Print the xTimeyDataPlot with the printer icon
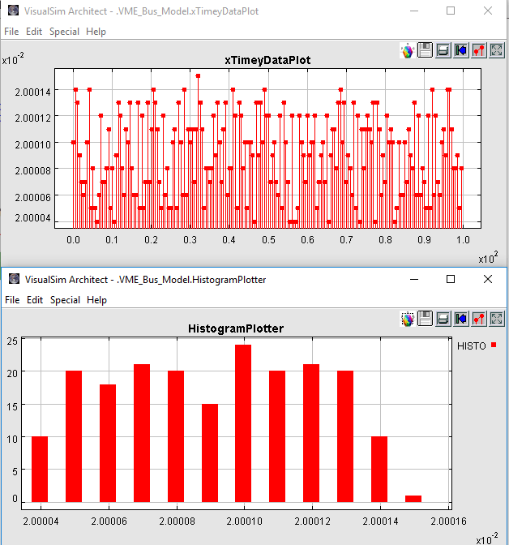Viewport: 509px width, 545px height. (443, 51)
